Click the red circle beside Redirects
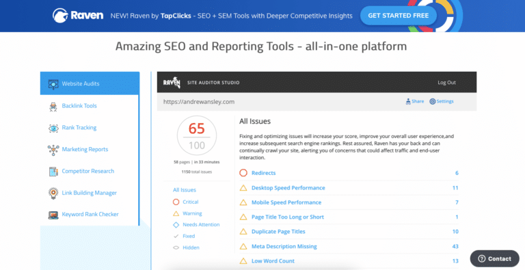 [x=243, y=173]
